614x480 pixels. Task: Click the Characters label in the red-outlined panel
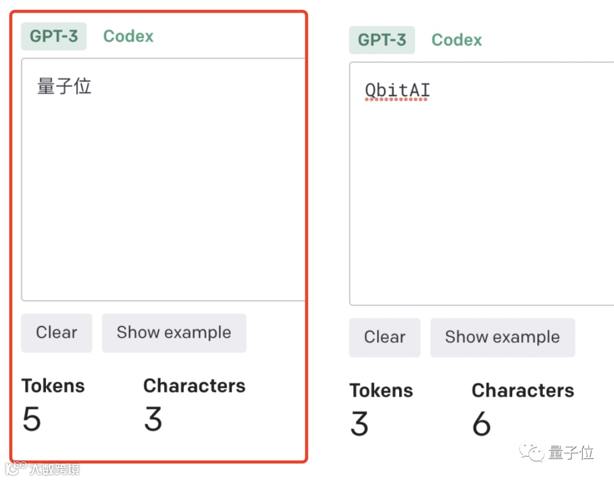pos(194,386)
